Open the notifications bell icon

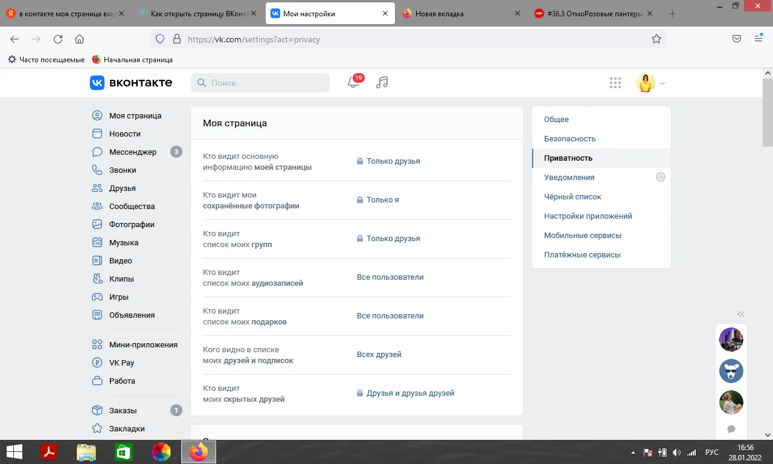tap(353, 83)
